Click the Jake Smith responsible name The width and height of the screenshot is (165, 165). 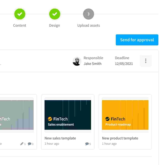click(x=92, y=64)
